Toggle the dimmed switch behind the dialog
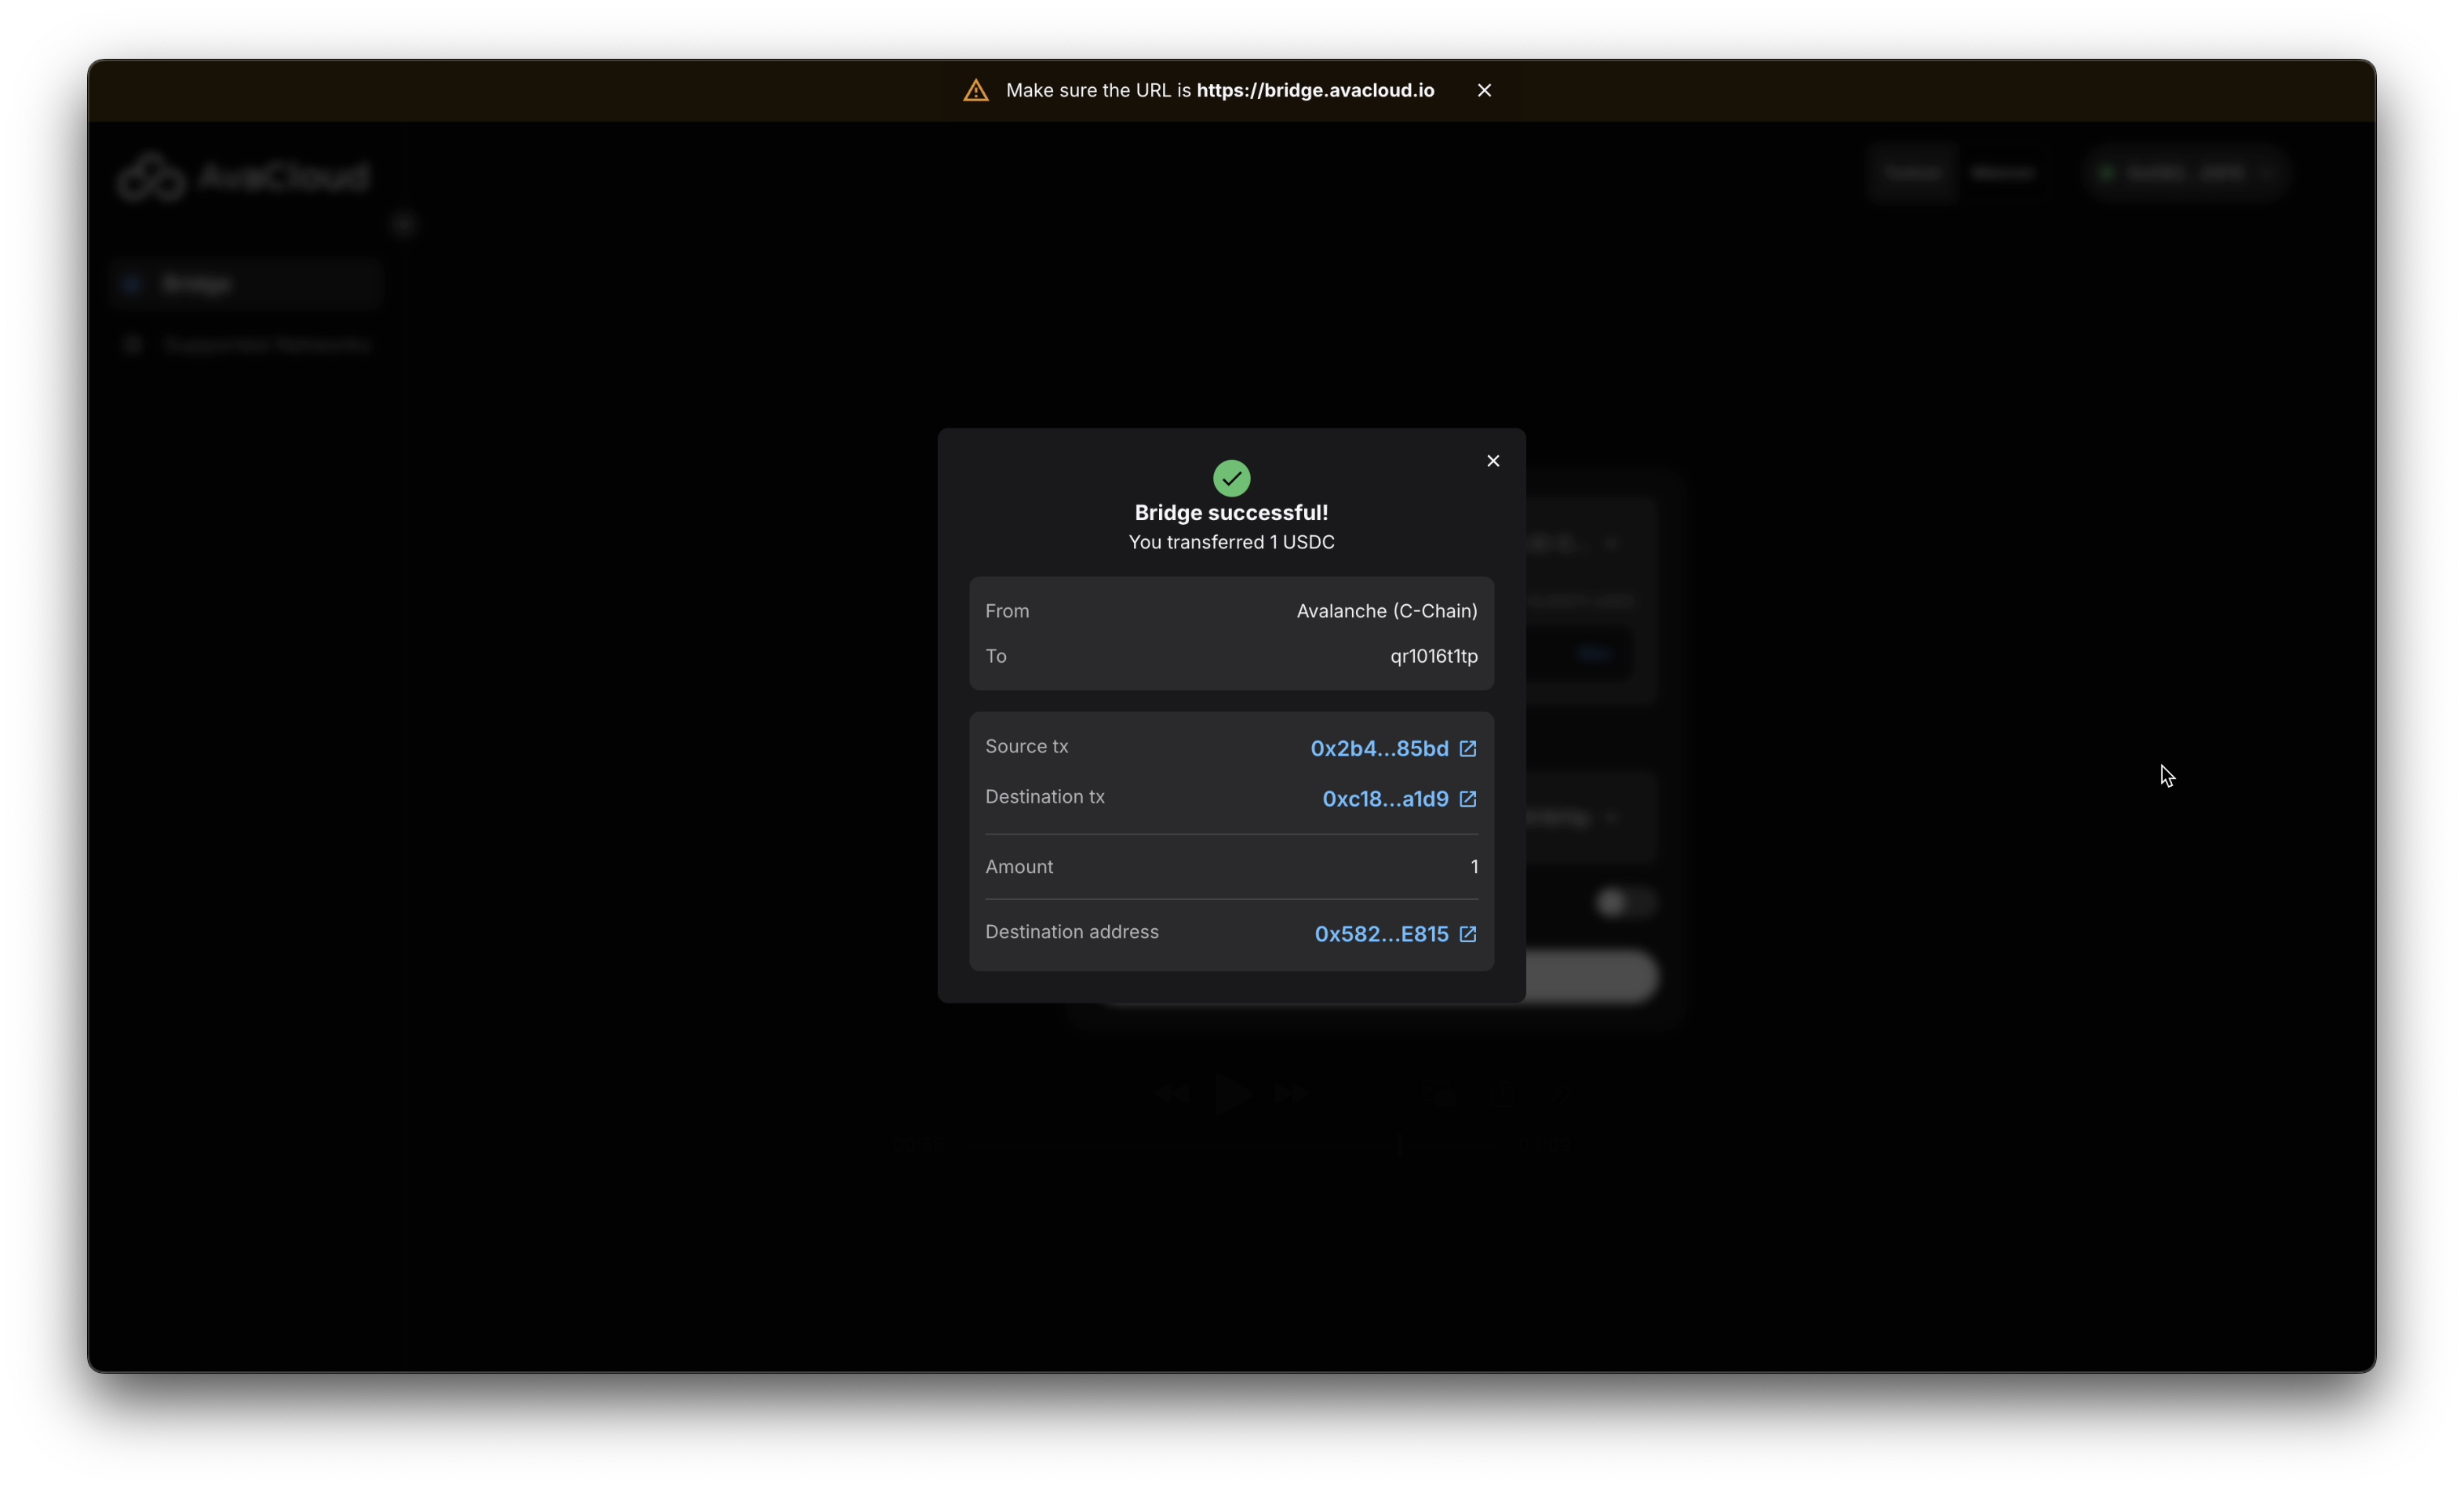Screen dimensions: 2464x1489 pos(1623,902)
